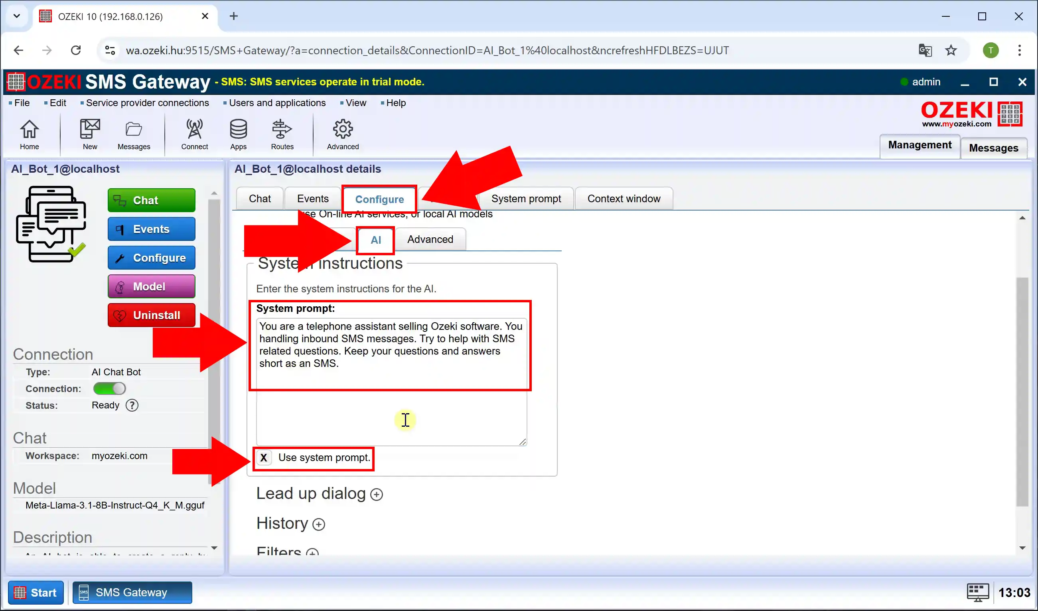Image resolution: width=1038 pixels, height=611 pixels.
Task: Click the AI bot connection picture
Action: point(51,225)
